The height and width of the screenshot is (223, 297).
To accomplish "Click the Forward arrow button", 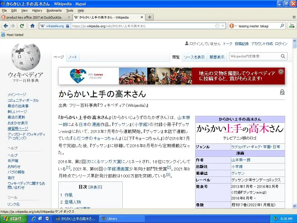I will click(x=13, y=26).
